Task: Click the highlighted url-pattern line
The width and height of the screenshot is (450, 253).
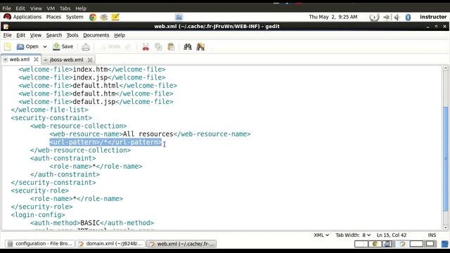Action: (x=105, y=142)
